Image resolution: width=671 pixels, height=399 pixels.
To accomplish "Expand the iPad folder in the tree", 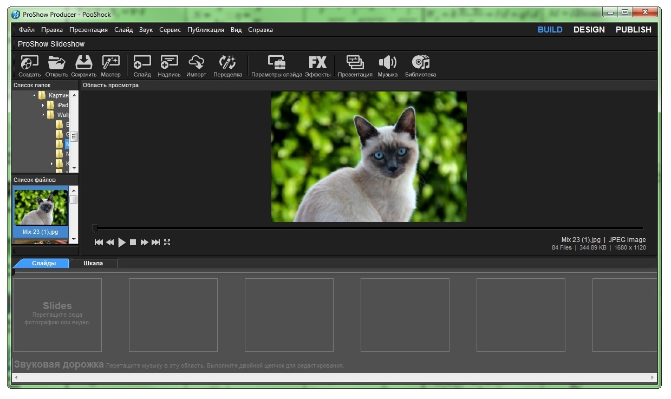I will (43, 105).
